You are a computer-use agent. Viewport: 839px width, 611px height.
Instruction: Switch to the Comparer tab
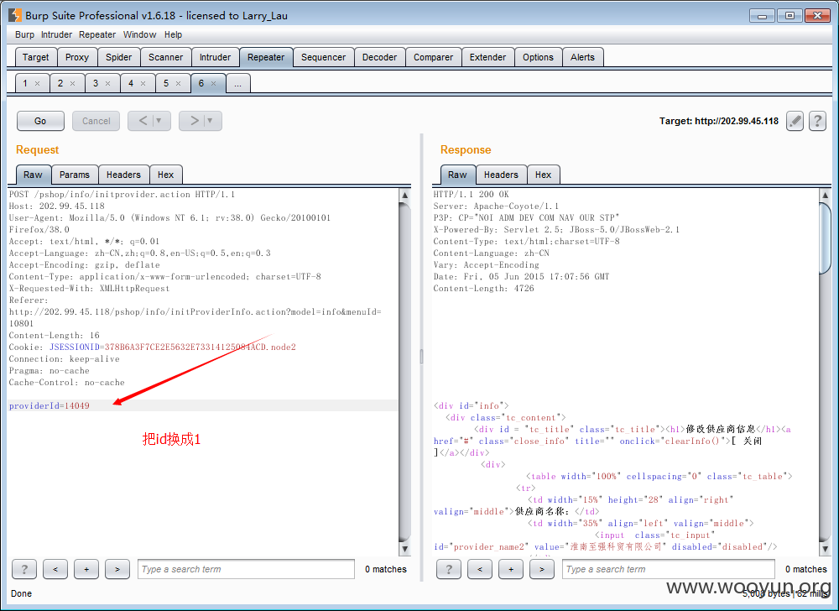[x=434, y=57]
